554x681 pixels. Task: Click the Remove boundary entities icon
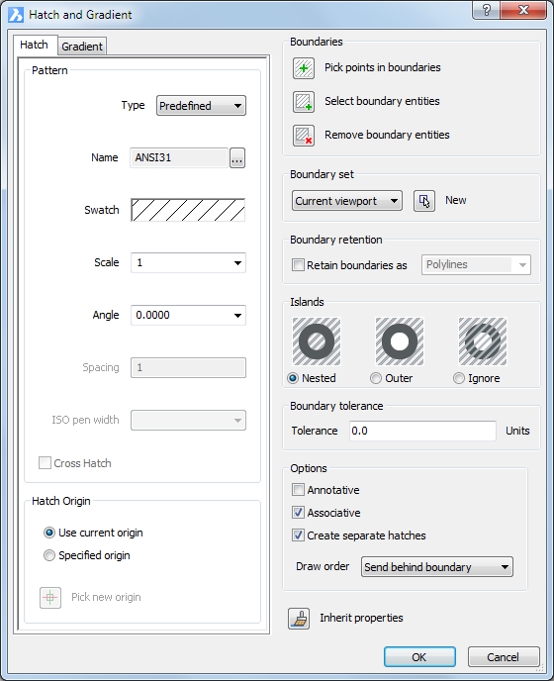coord(304,136)
